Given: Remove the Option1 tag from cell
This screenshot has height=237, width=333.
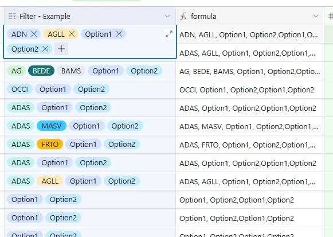Looking at the screenshot, I should point(119,34).
